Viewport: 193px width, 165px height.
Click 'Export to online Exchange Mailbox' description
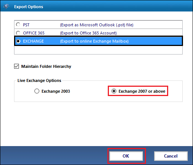94,41
